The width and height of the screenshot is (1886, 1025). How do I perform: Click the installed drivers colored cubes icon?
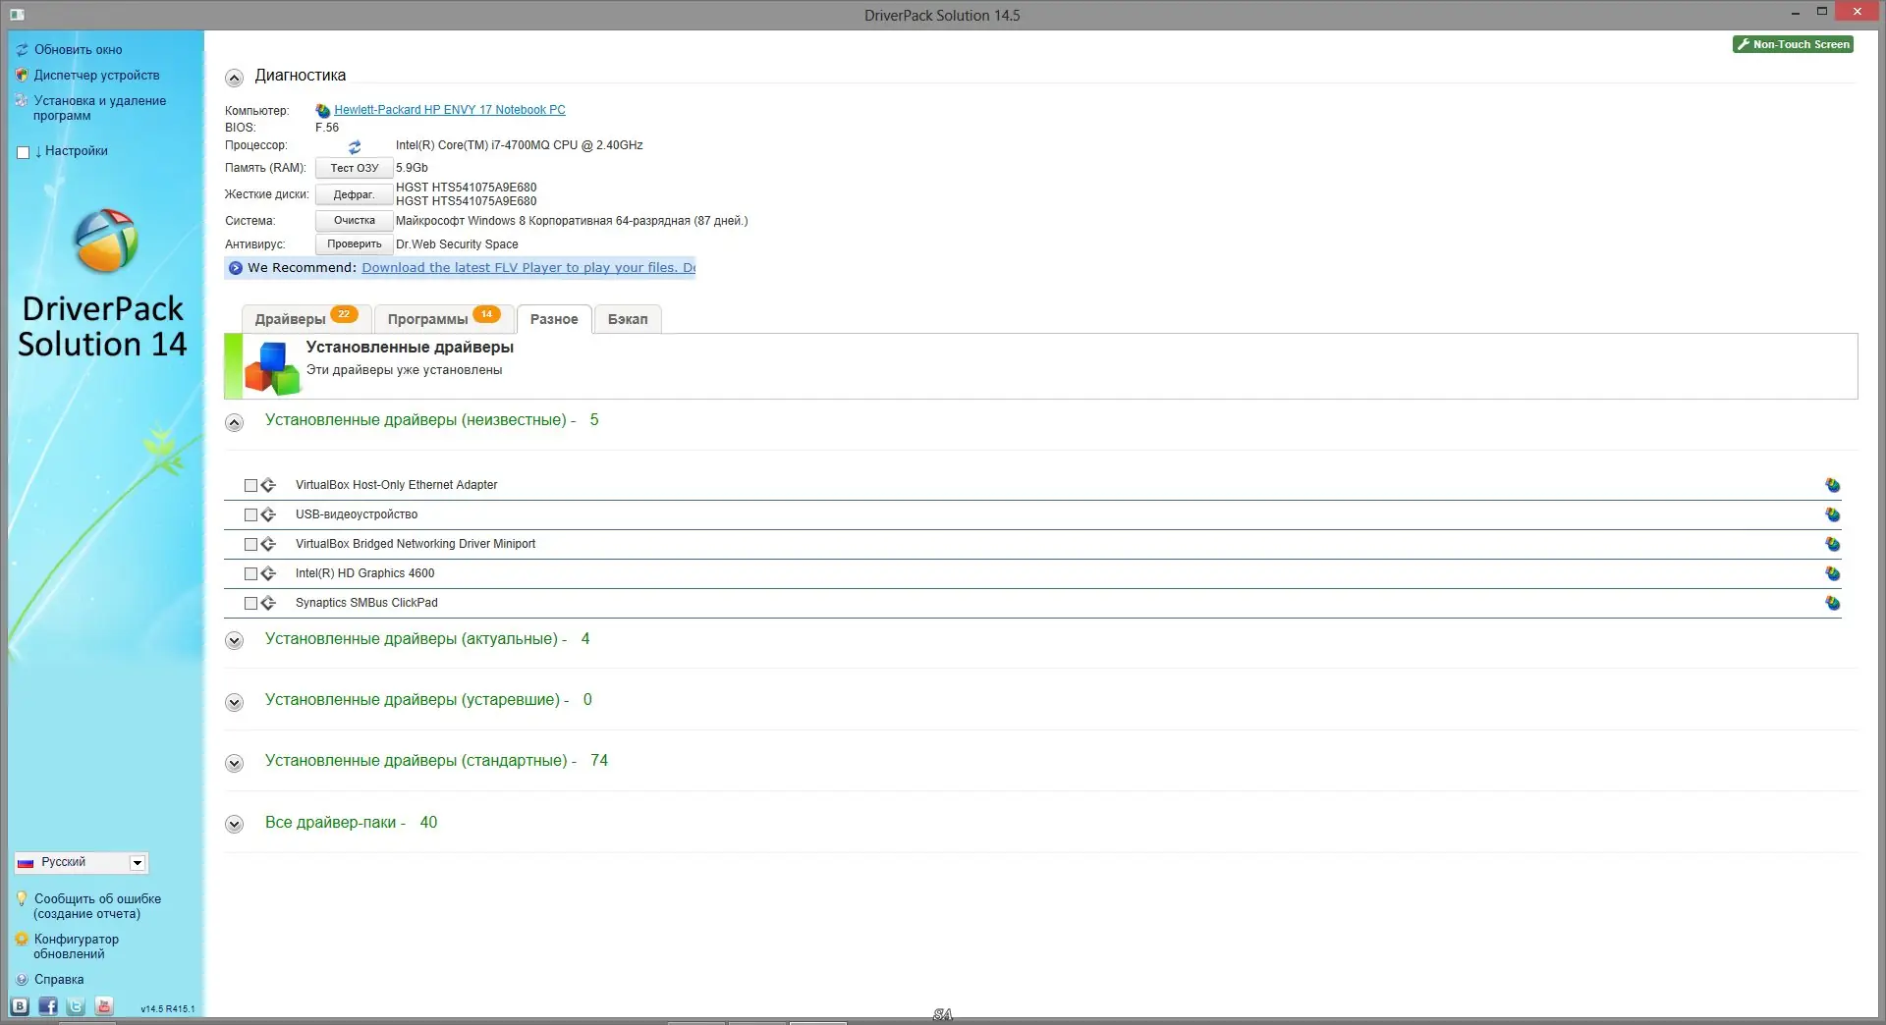pyautogui.click(x=272, y=367)
